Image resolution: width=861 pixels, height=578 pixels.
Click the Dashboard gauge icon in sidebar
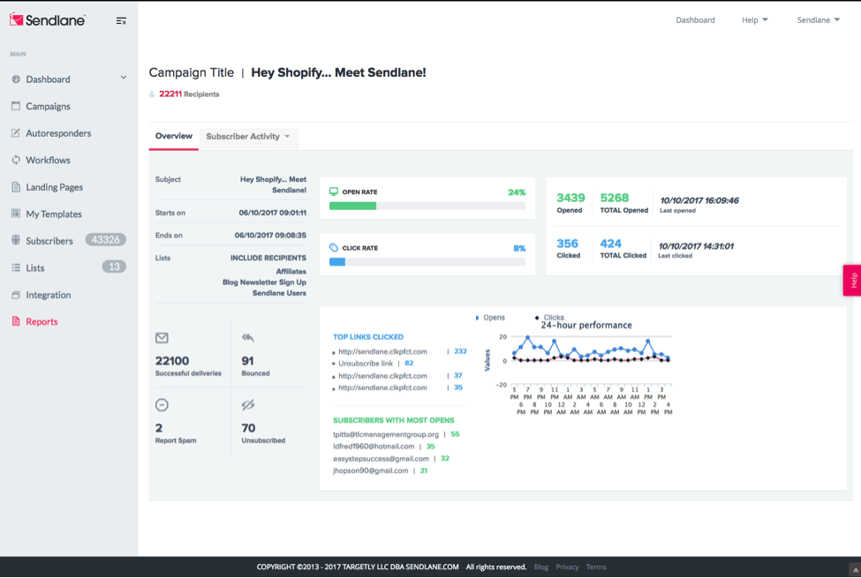16,79
